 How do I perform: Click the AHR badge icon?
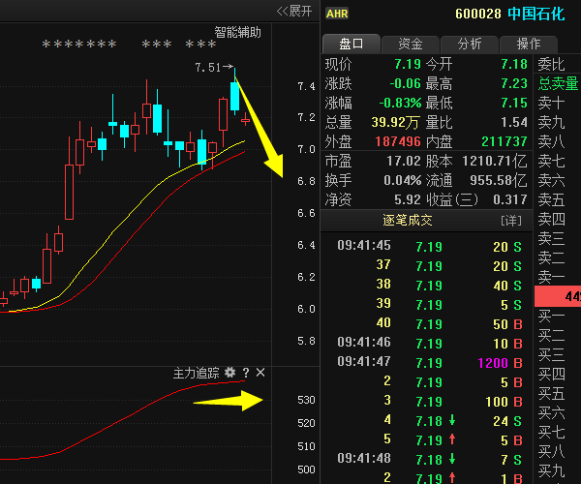tap(337, 14)
